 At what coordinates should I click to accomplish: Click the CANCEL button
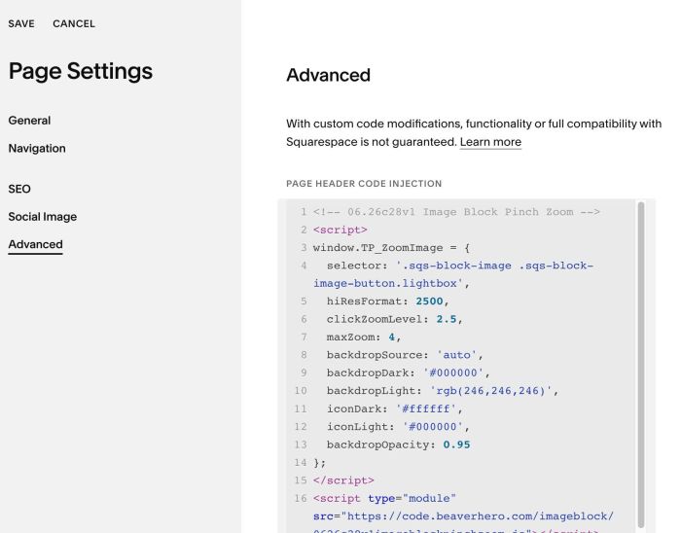pos(74,24)
